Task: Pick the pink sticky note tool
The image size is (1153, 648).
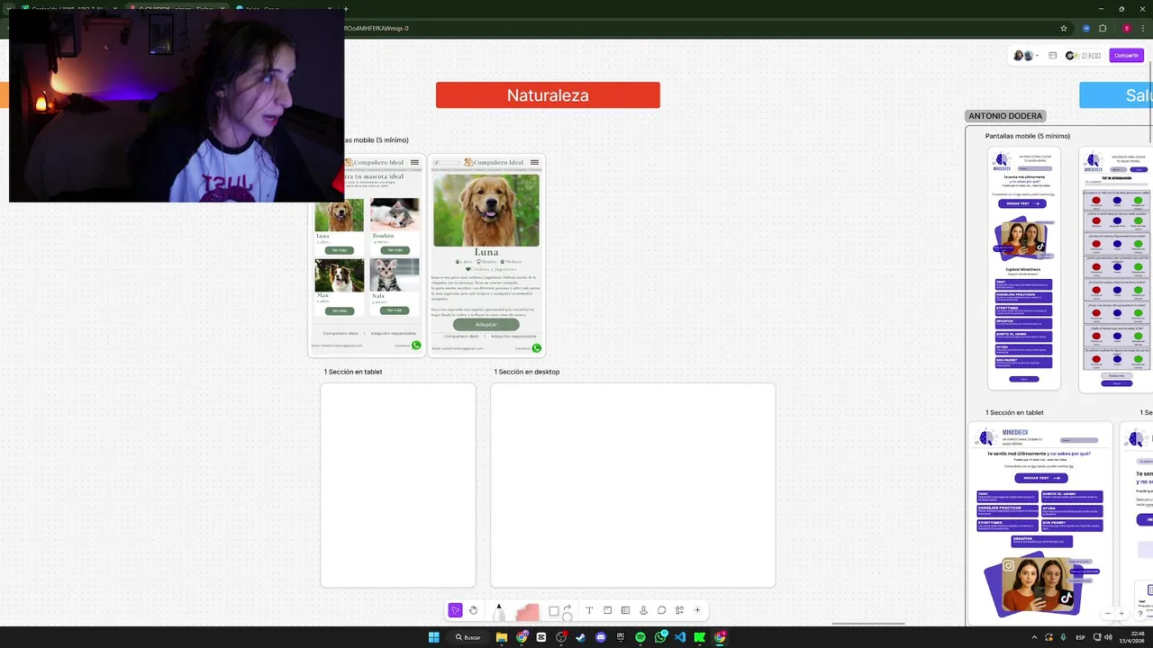Action: (x=528, y=612)
